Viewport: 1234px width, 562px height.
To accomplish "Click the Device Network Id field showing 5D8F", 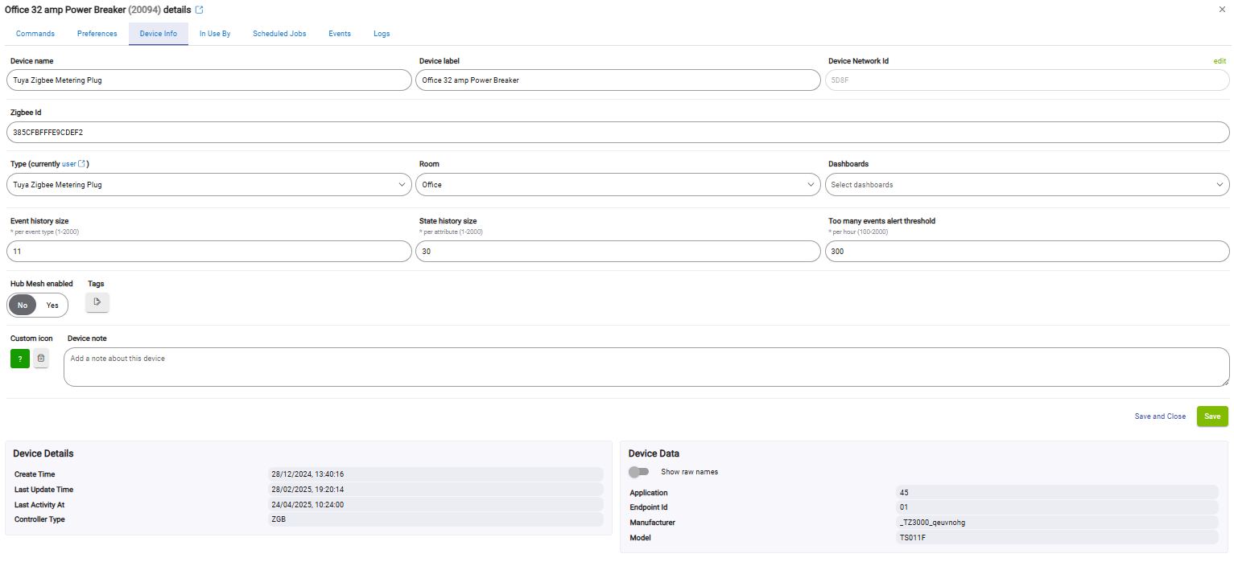I will [1027, 80].
